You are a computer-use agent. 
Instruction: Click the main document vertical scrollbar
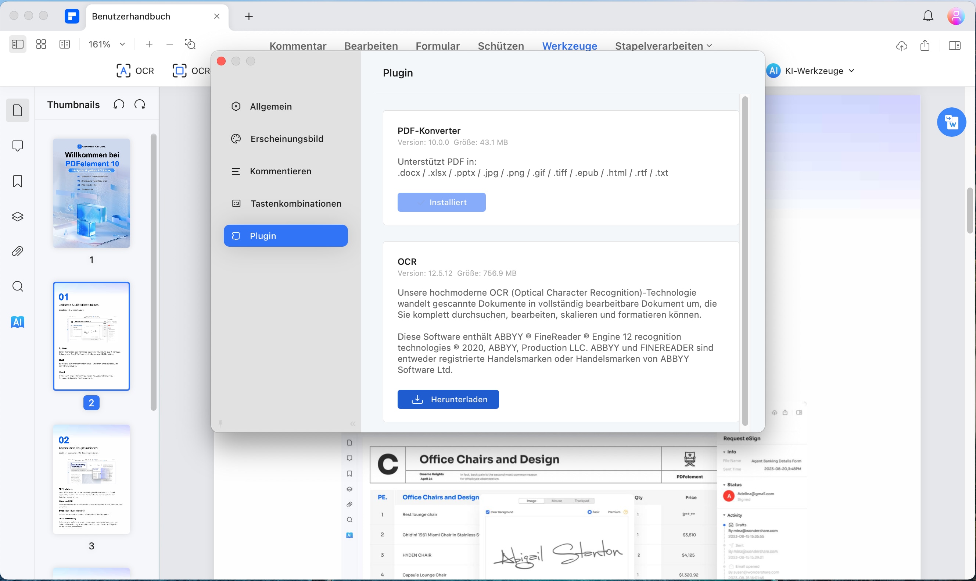click(970, 211)
